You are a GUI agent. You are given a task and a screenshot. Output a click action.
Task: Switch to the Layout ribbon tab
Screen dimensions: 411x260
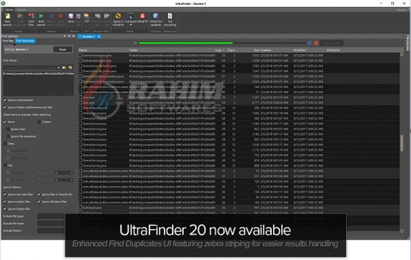21,10
